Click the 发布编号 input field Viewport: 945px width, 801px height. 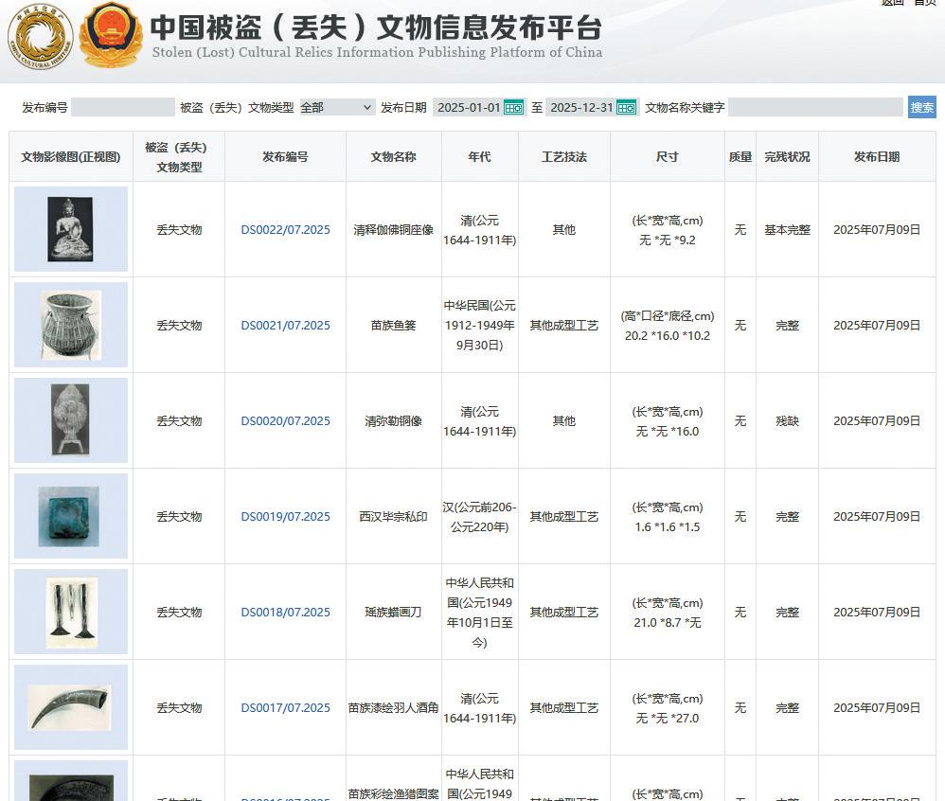point(122,108)
